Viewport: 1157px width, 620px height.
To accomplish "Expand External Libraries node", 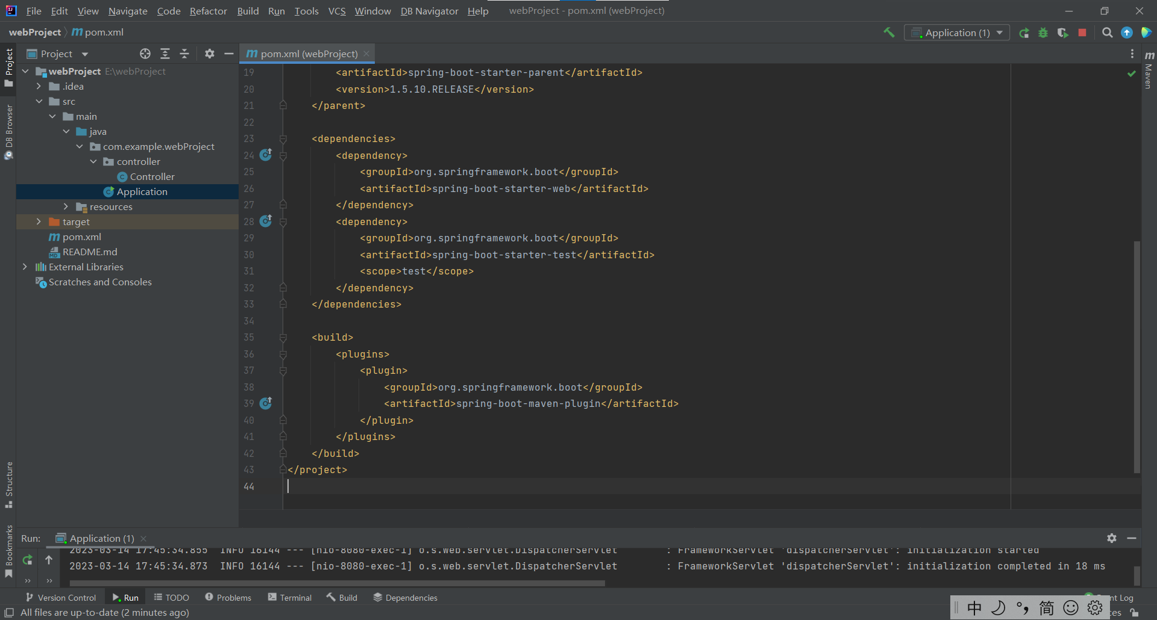I will tap(25, 267).
